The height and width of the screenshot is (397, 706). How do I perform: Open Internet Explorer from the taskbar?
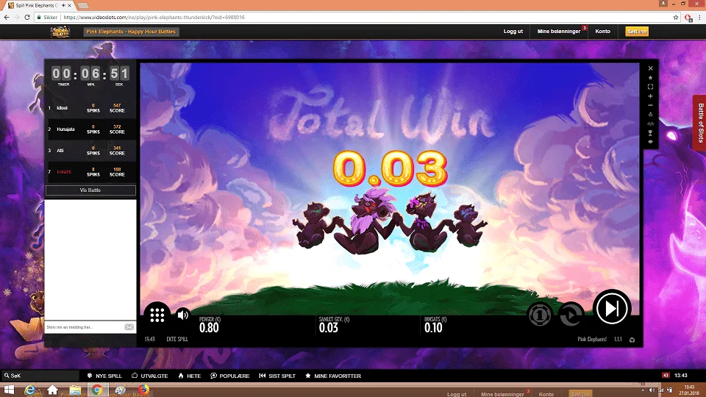pyautogui.click(x=29, y=390)
